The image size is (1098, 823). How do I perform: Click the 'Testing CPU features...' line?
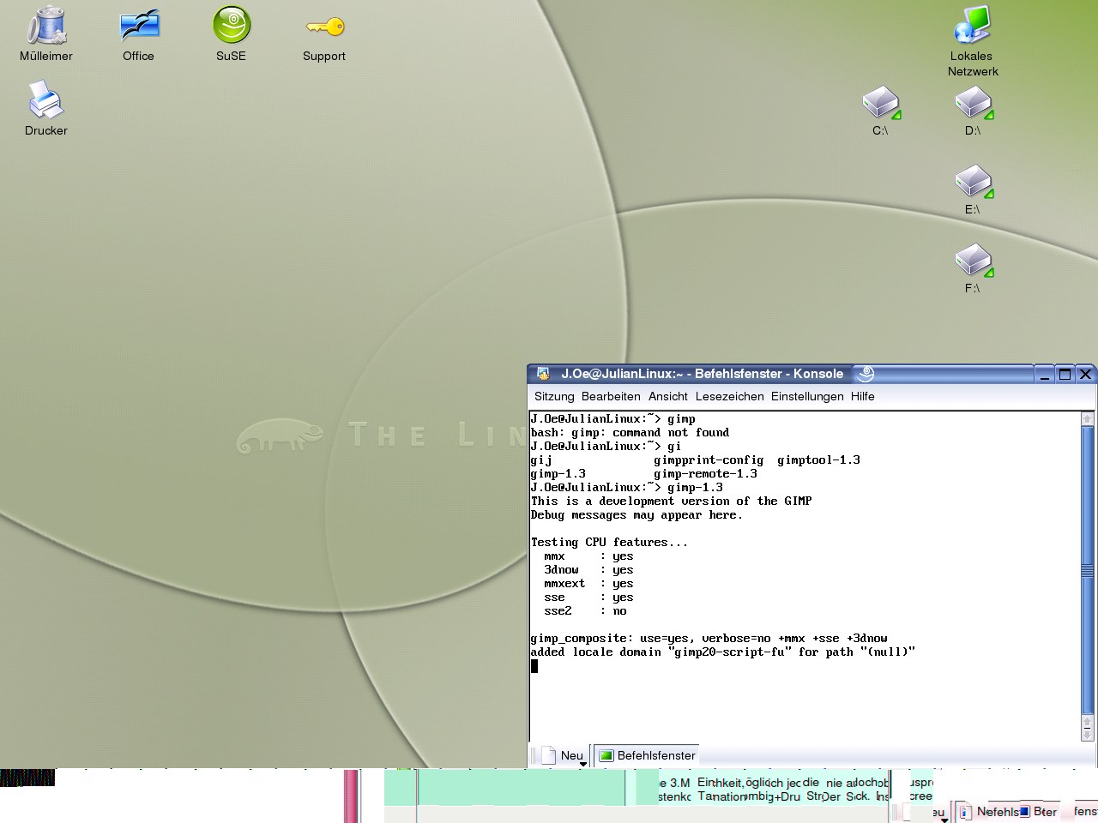pyautogui.click(x=609, y=543)
